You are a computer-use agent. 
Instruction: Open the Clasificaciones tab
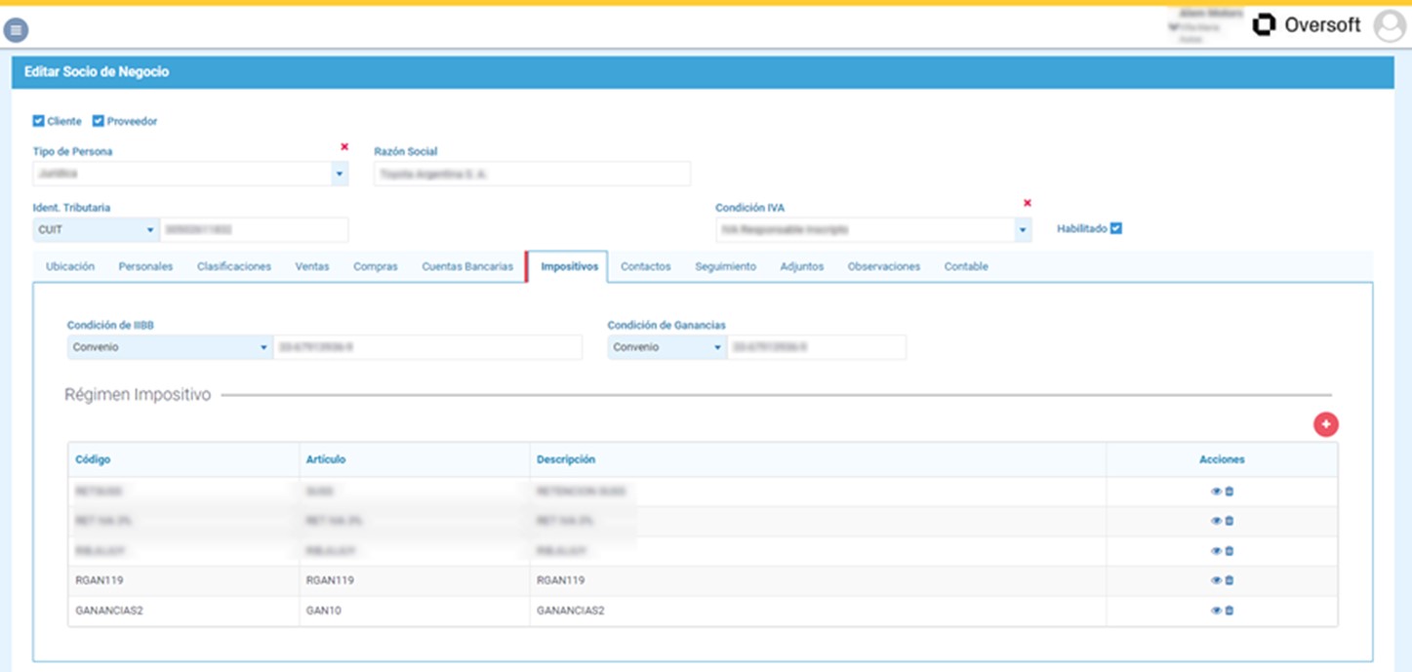234,266
